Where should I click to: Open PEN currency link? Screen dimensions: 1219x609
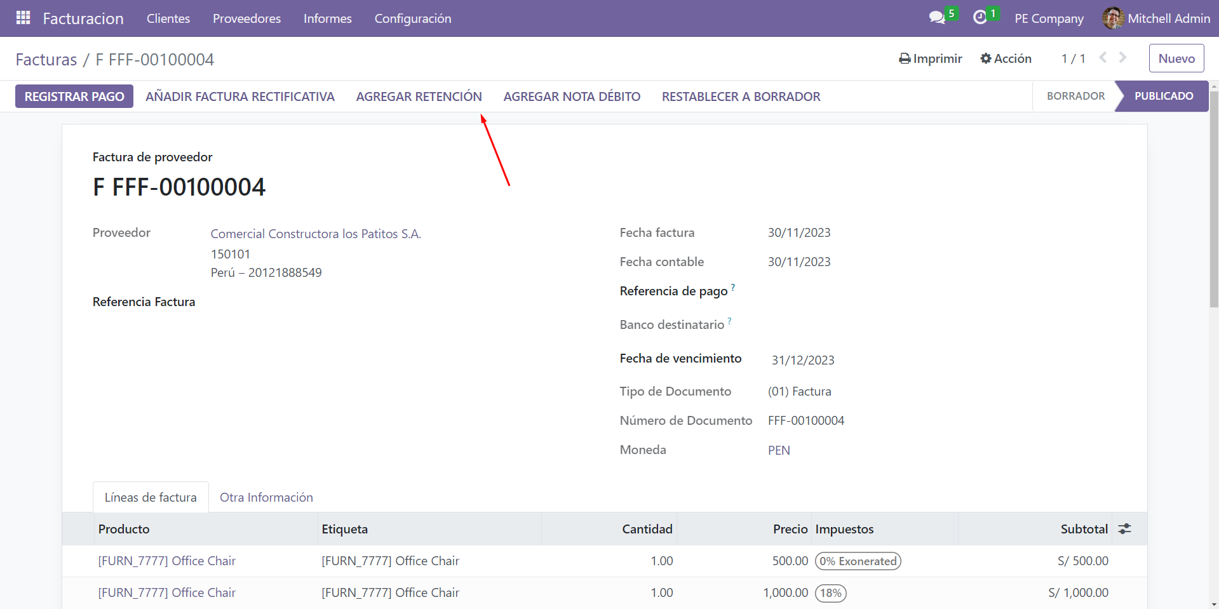(779, 450)
